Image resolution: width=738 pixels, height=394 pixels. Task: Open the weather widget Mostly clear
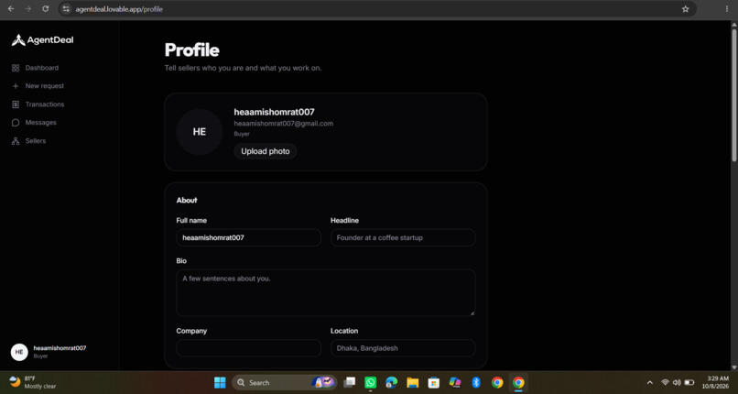coord(33,382)
